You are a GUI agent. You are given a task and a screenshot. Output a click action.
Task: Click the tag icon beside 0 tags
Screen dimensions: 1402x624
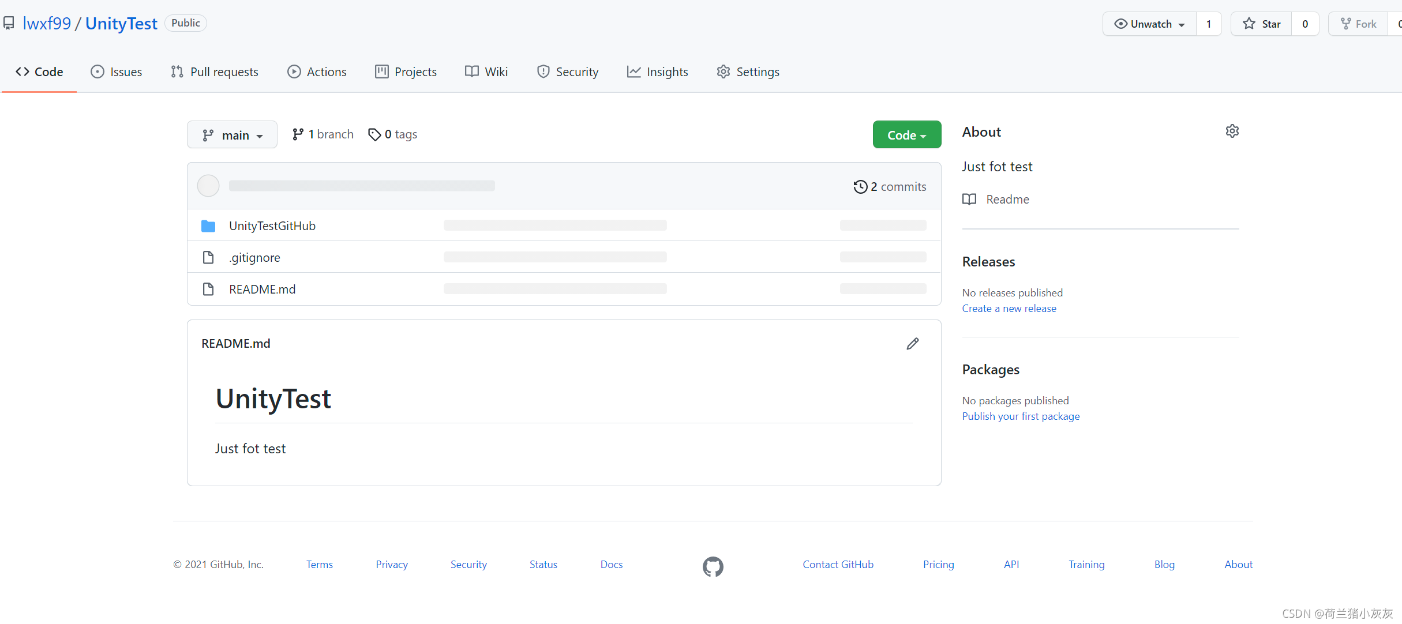pyautogui.click(x=374, y=134)
